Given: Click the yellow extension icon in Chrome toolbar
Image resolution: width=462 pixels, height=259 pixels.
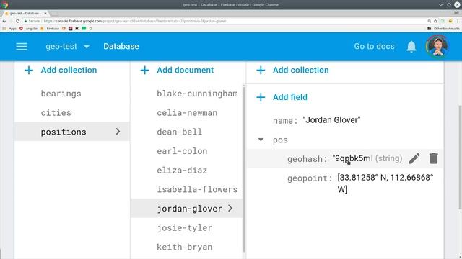Looking at the screenshot, I should (450, 21).
